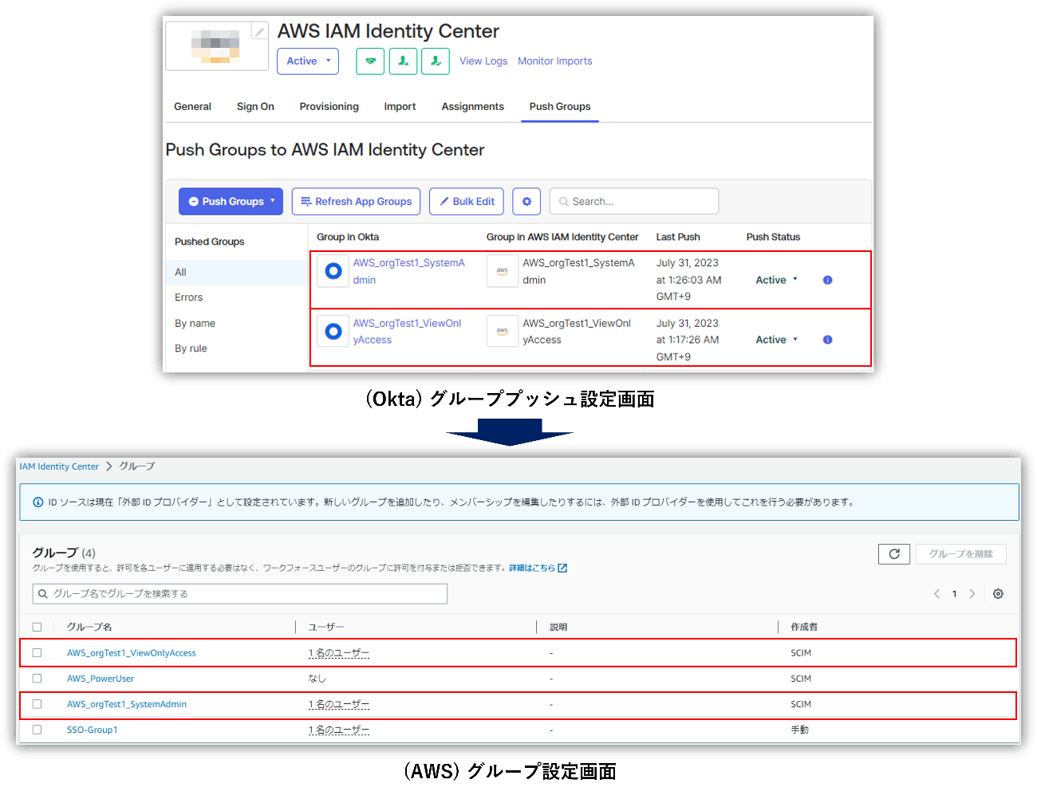Image resolution: width=1037 pixels, height=795 pixels.
Task: Click the Okta Search... input field
Action: pyautogui.click(x=634, y=202)
